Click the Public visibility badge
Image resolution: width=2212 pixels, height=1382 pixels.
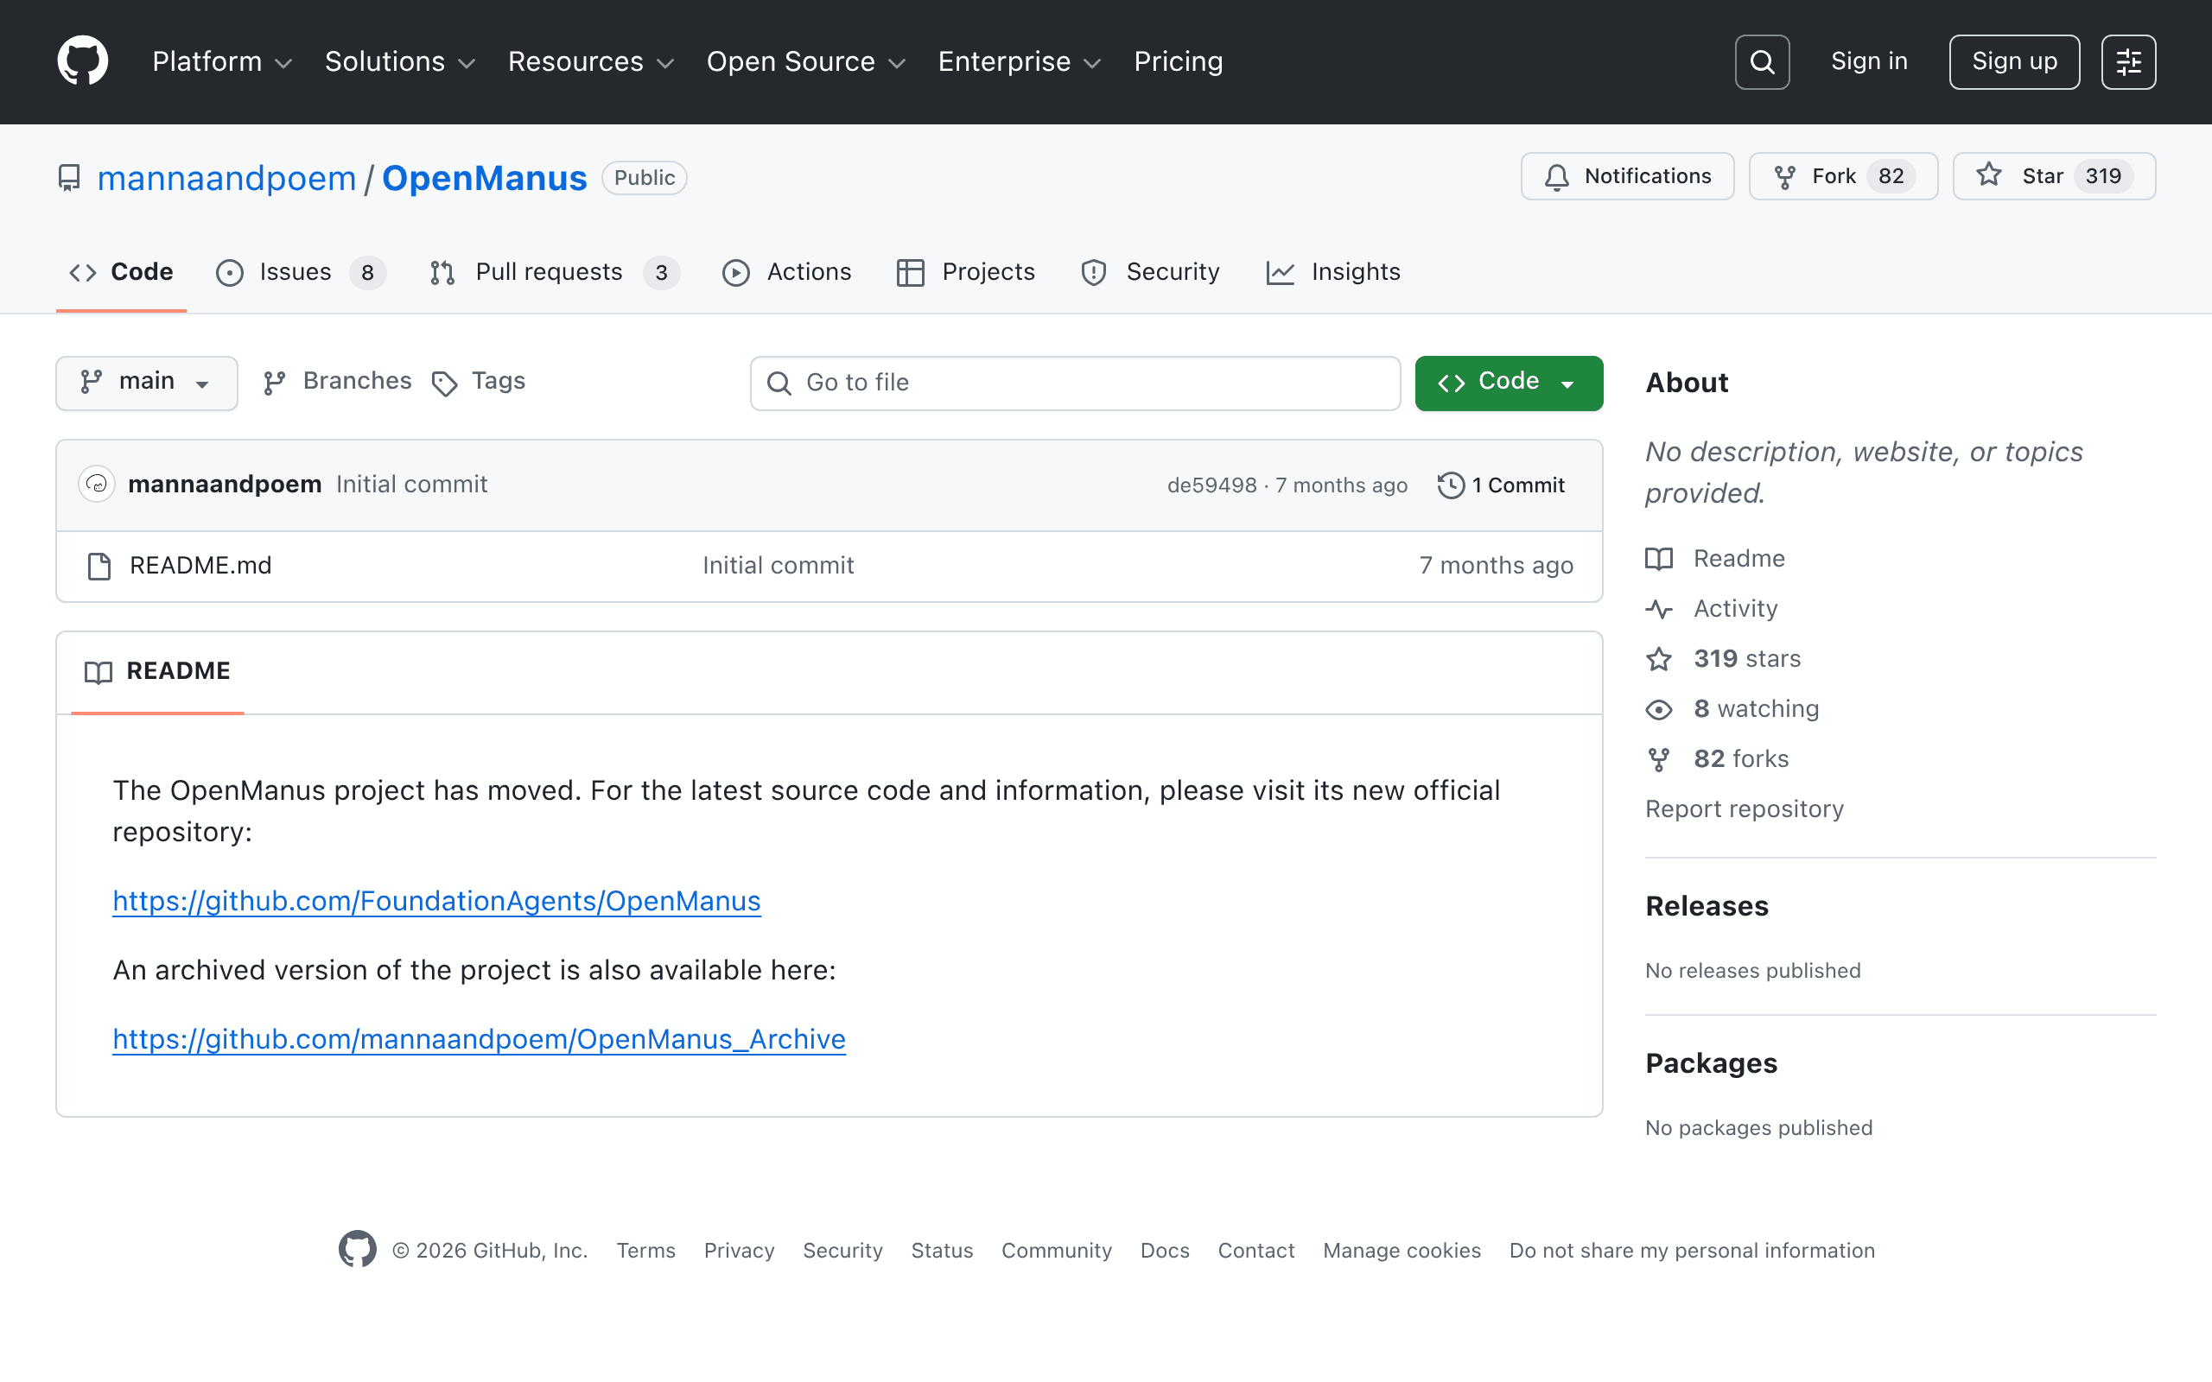(645, 178)
